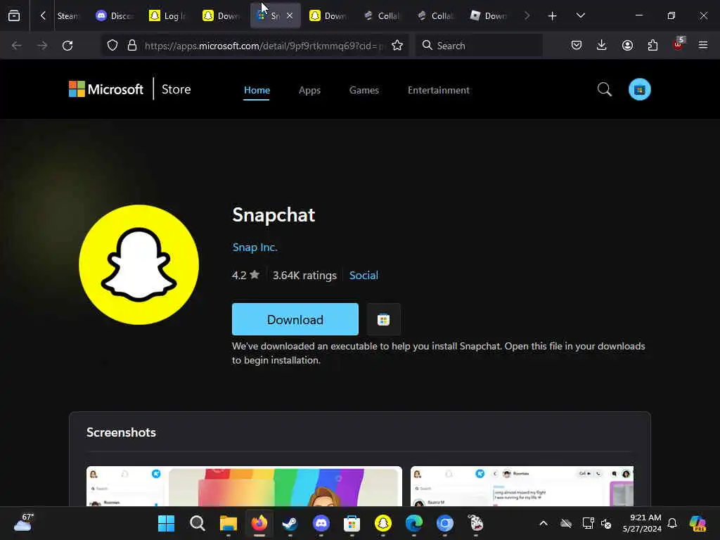The width and height of the screenshot is (720, 540).
Task: Switch to the Discord tab
Action: (115, 15)
